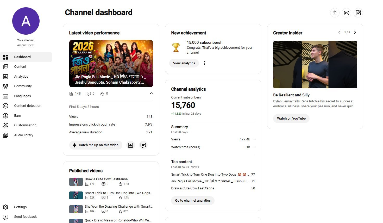Click the Customisation magic wand icon
The width and height of the screenshot is (383, 223).
[5, 125]
